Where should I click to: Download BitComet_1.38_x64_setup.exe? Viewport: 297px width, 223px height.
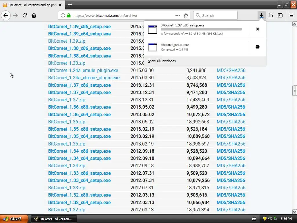pos(79,56)
